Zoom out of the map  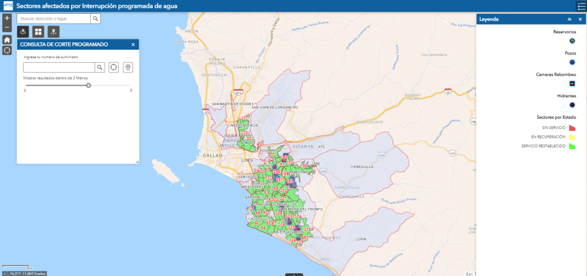click(x=7, y=27)
